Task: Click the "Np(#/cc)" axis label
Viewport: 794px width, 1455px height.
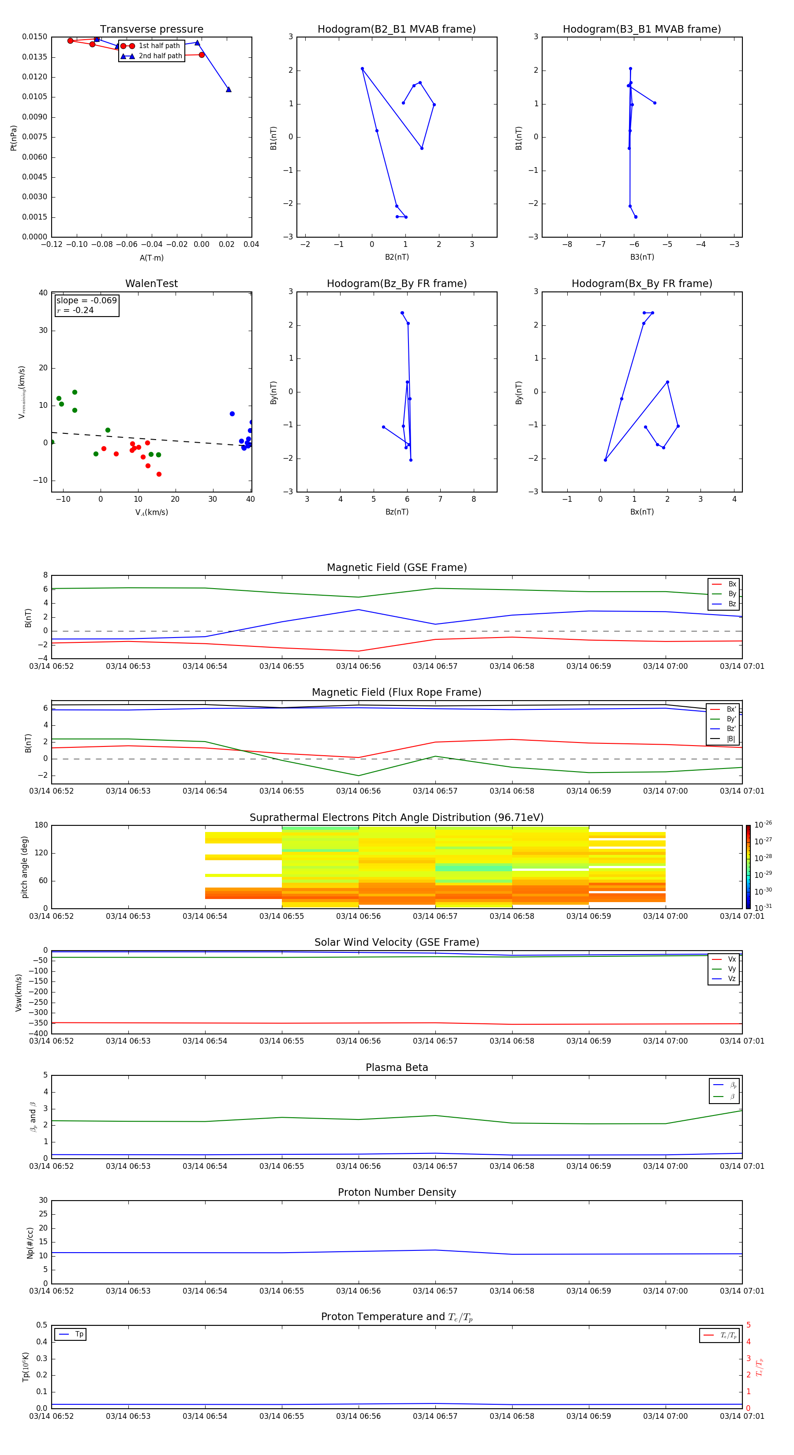Action: click(x=30, y=1242)
